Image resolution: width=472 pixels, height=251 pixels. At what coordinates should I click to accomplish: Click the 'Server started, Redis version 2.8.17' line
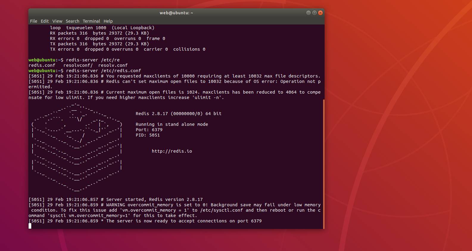tap(116, 199)
